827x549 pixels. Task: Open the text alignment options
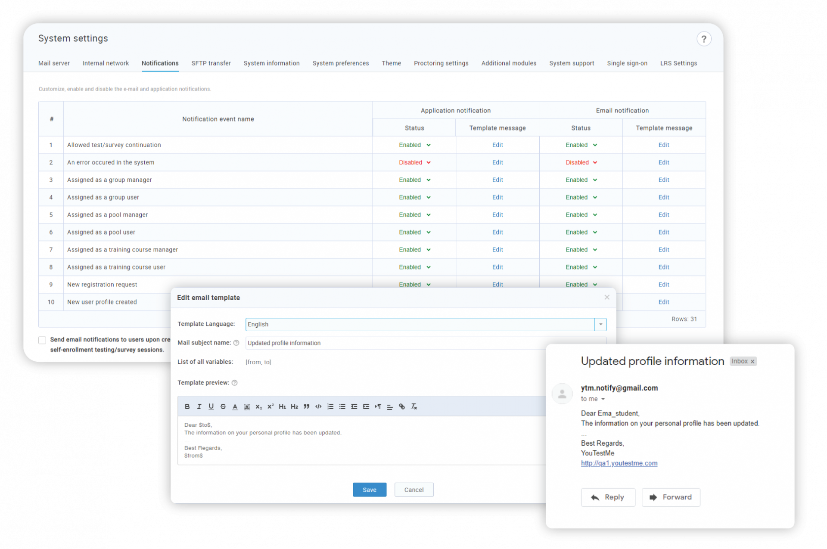point(390,406)
